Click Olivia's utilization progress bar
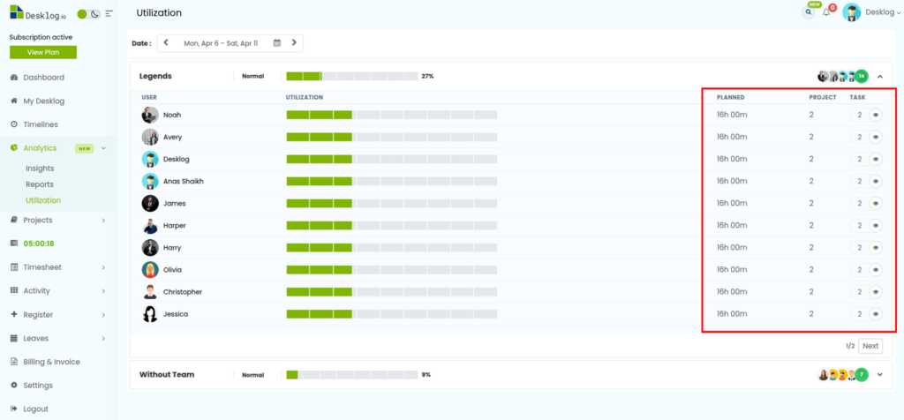Viewport: 904px width, 420px height. click(x=391, y=270)
